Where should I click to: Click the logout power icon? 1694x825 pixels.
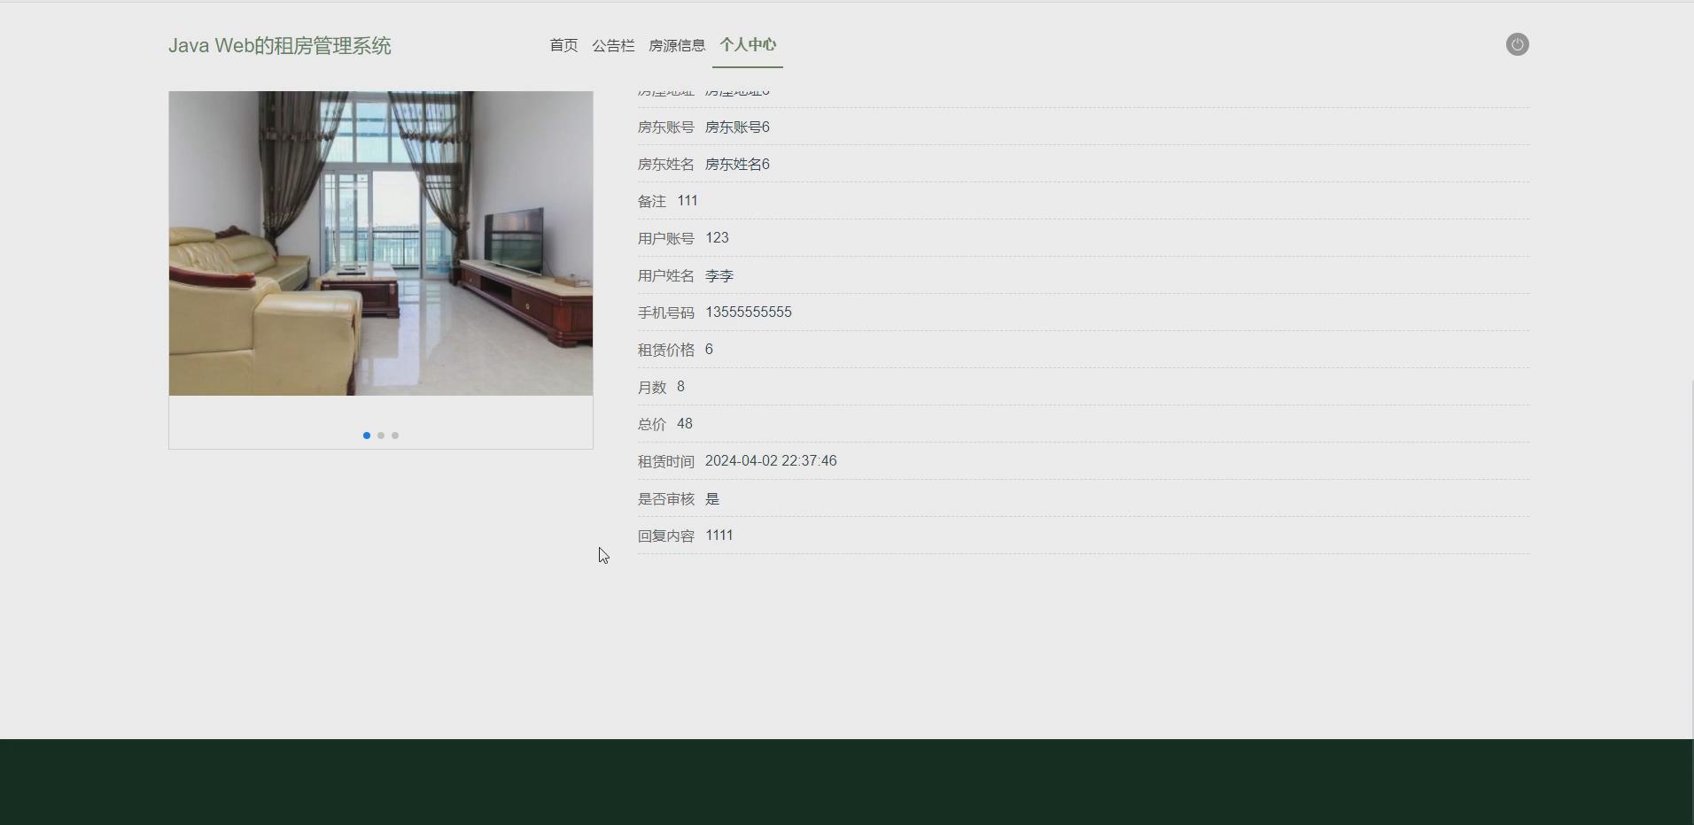pyautogui.click(x=1517, y=44)
